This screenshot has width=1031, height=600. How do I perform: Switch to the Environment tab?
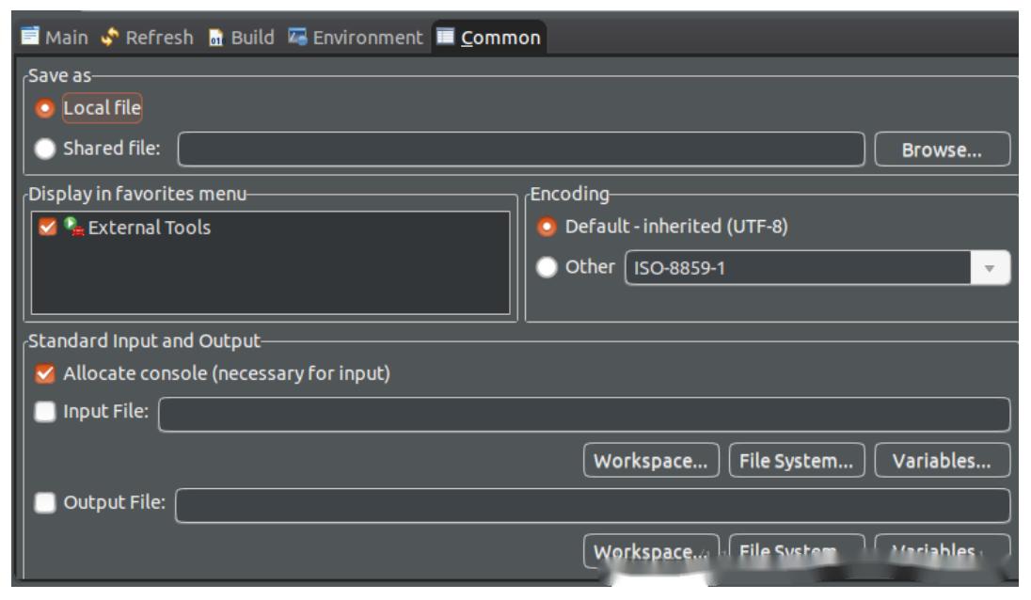(x=354, y=38)
